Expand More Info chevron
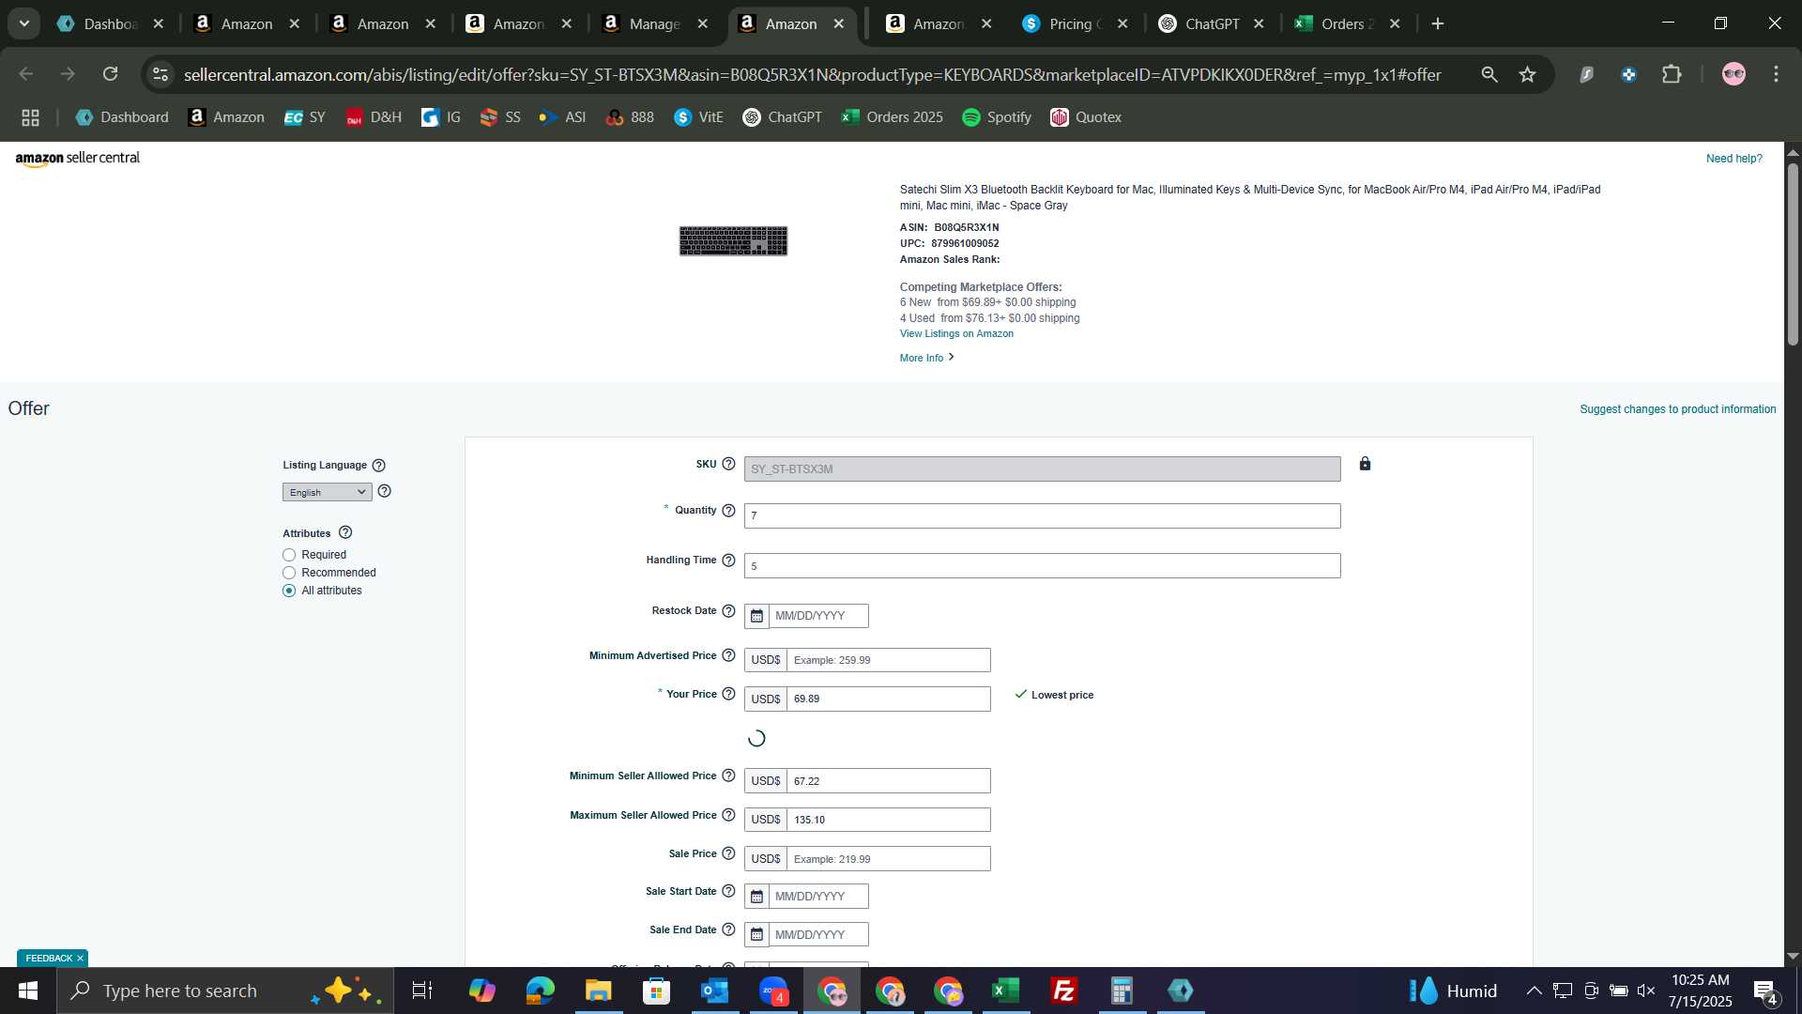1802x1014 pixels. (x=952, y=358)
